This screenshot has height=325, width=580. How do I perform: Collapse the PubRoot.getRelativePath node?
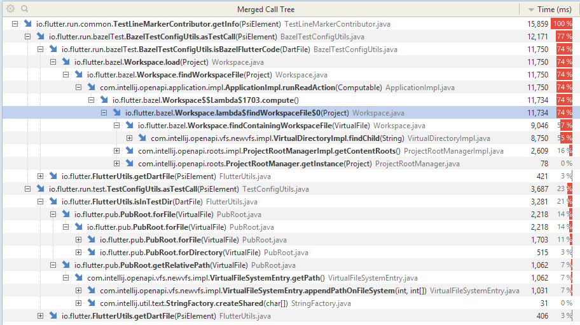53,265
